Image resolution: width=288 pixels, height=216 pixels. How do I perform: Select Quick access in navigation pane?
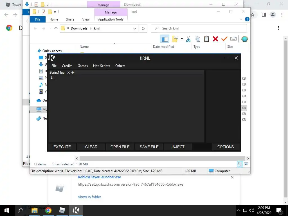coord(52,51)
